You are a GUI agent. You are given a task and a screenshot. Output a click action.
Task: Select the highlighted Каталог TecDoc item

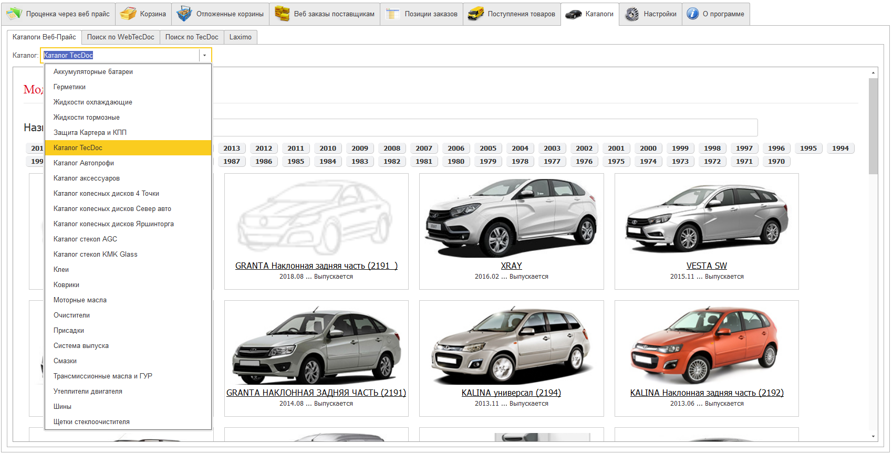(128, 148)
